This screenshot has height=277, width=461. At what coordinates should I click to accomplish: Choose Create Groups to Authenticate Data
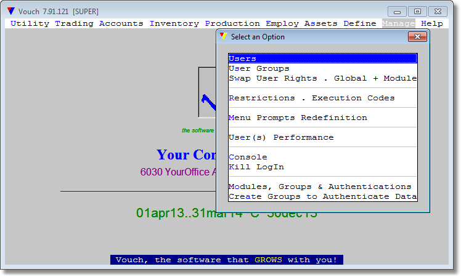pyautogui.click(x=322, y=196)
